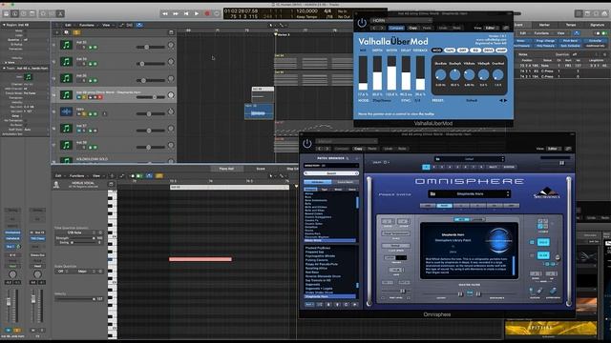Enable record on the Inst 48 track

[x=100, y=97]
